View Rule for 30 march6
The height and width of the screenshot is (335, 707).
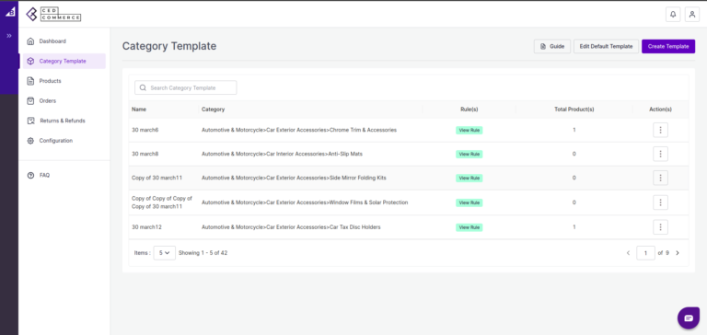coord(469,131)
